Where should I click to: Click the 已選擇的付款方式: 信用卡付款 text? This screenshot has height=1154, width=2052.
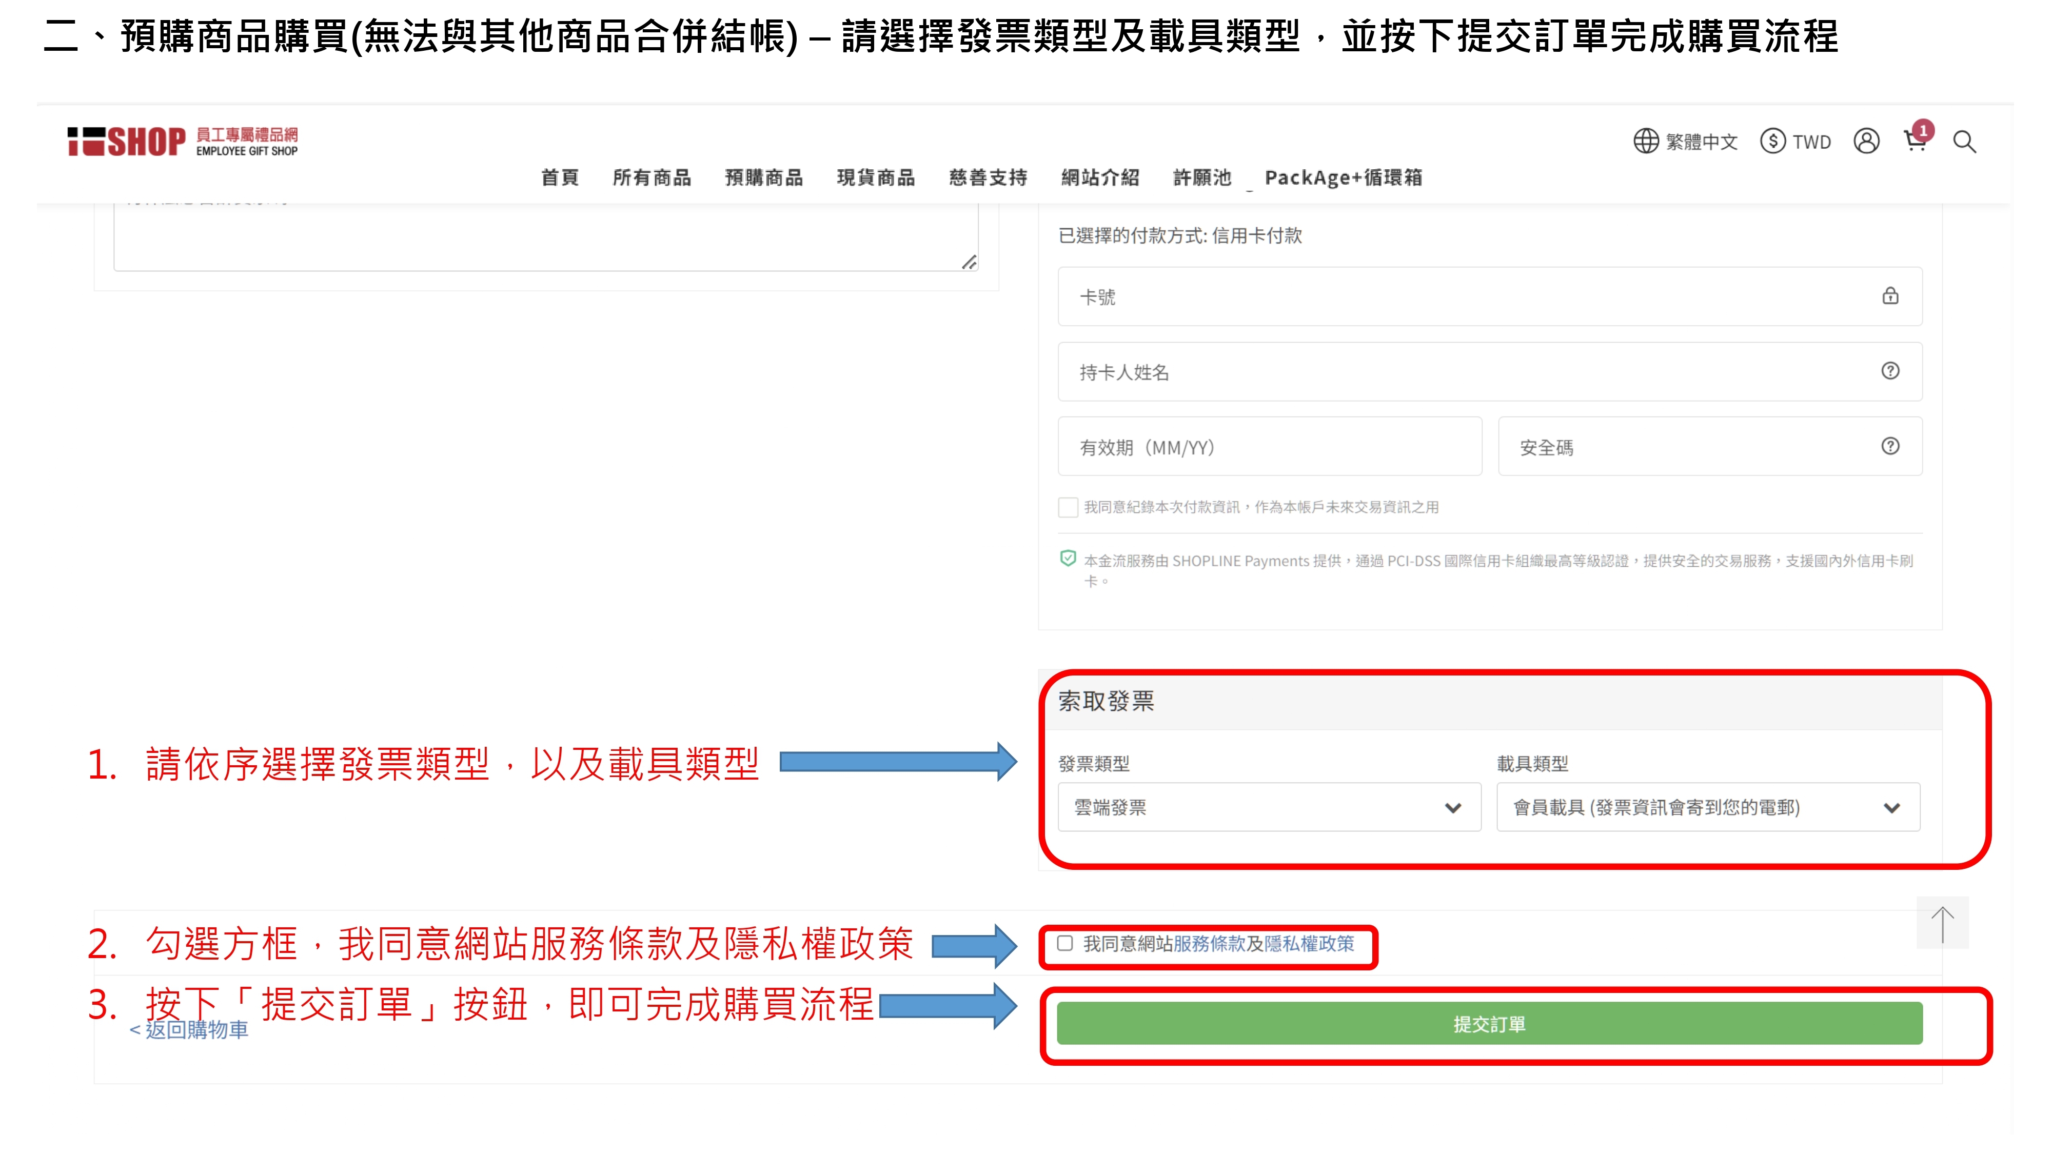(1180, 235)
